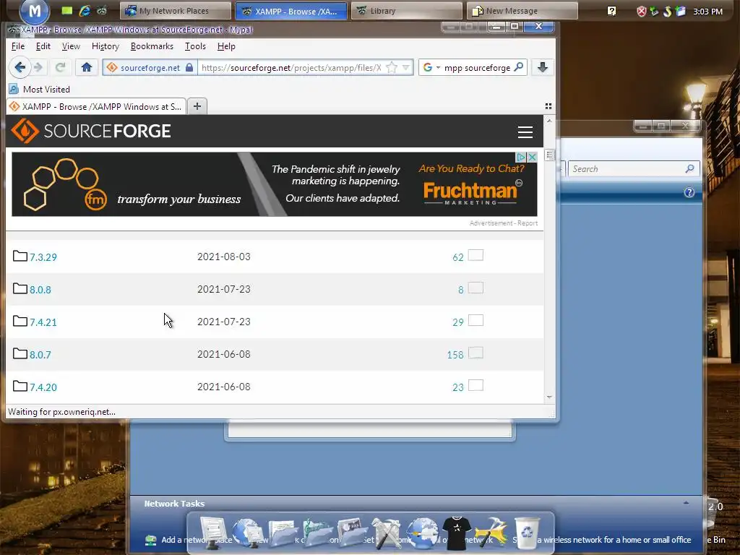Click the 2021-08-03 date for 7.3.29
The height and width of the screenshot is (555, 740).
(224, 257)
